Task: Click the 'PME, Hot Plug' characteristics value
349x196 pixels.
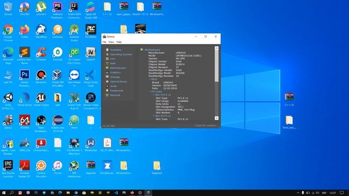Action: point(186,110)
